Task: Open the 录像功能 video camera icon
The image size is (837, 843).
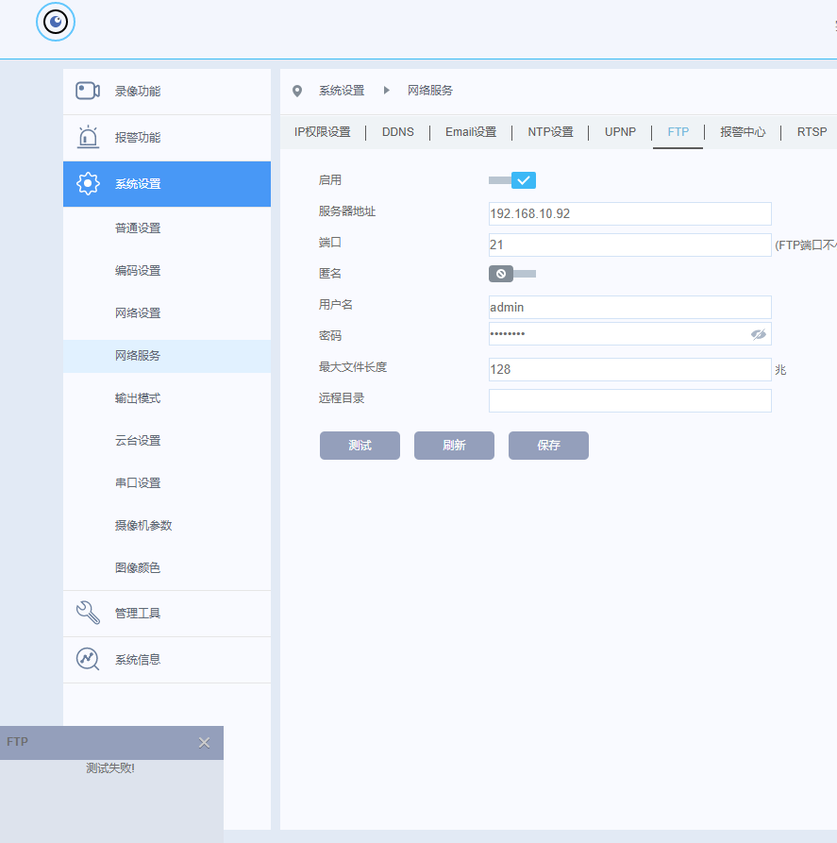Action: pyautogui.click(x=88, y=91)
